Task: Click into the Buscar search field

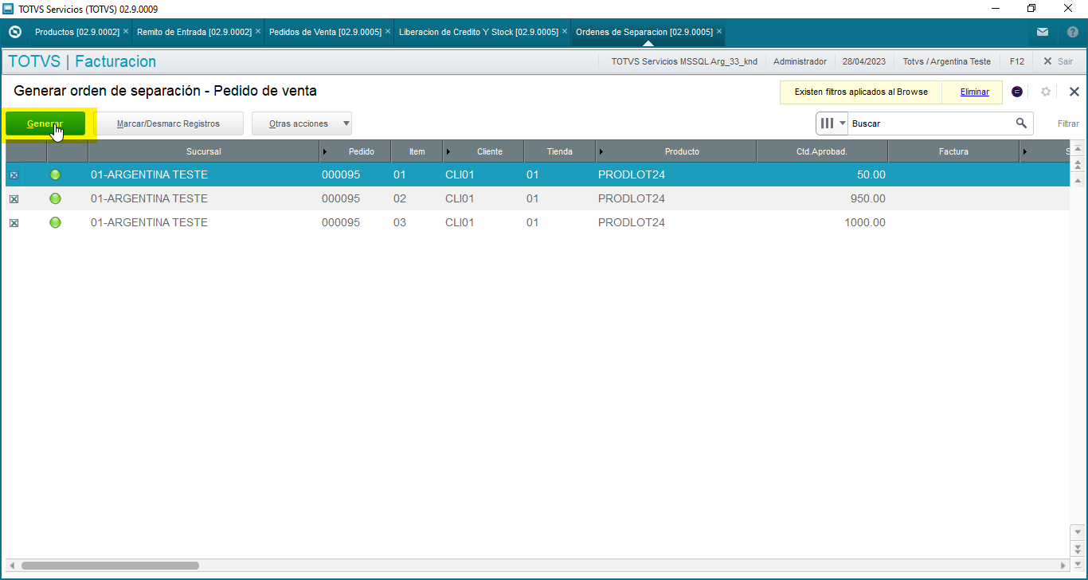Action: click(930, 123)
